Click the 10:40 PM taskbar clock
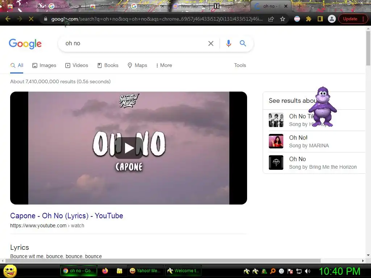The image size is (371, 278). 339,271
